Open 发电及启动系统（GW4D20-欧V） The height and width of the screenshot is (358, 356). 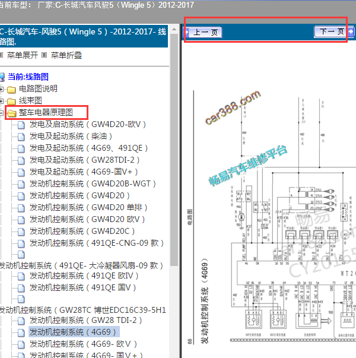click(x=88, y=125)
